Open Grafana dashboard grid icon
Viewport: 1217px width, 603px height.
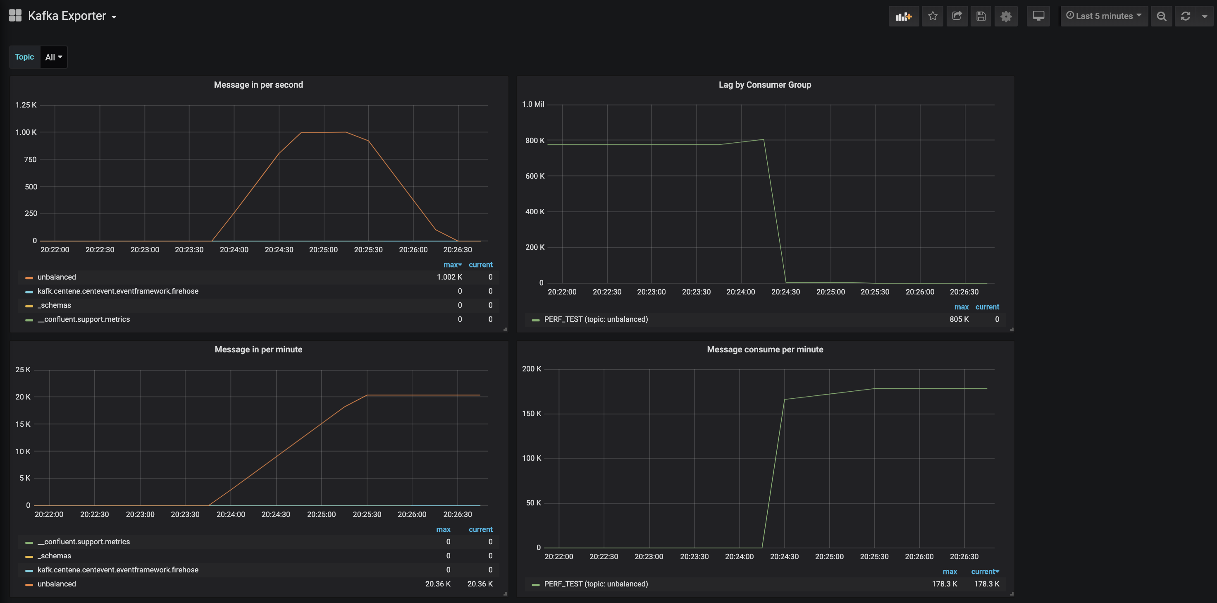[15, 16]
